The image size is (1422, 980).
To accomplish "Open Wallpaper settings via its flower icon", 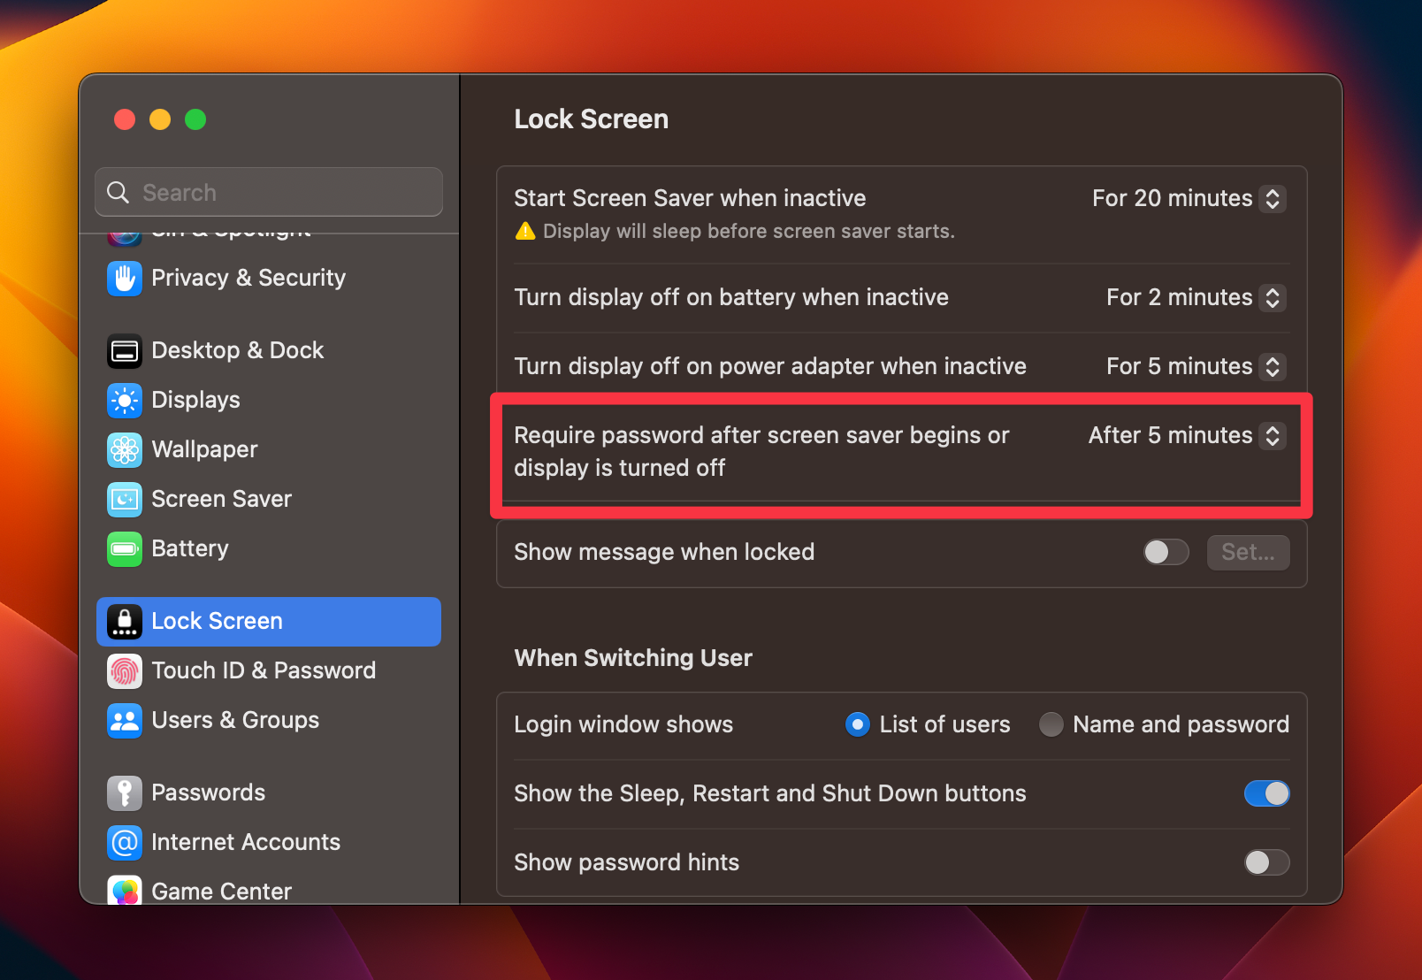I will pos(125,449).
